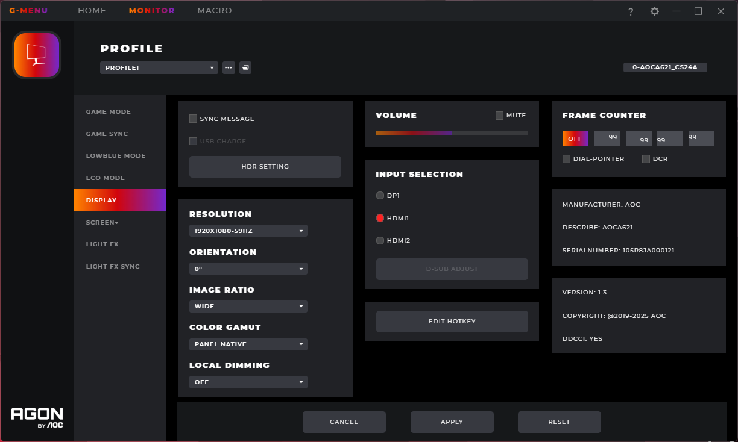Viewport: 738px width, 442px height.
Task: Open Light FX Sync in sidebar
Action: (x=119, y=266)
